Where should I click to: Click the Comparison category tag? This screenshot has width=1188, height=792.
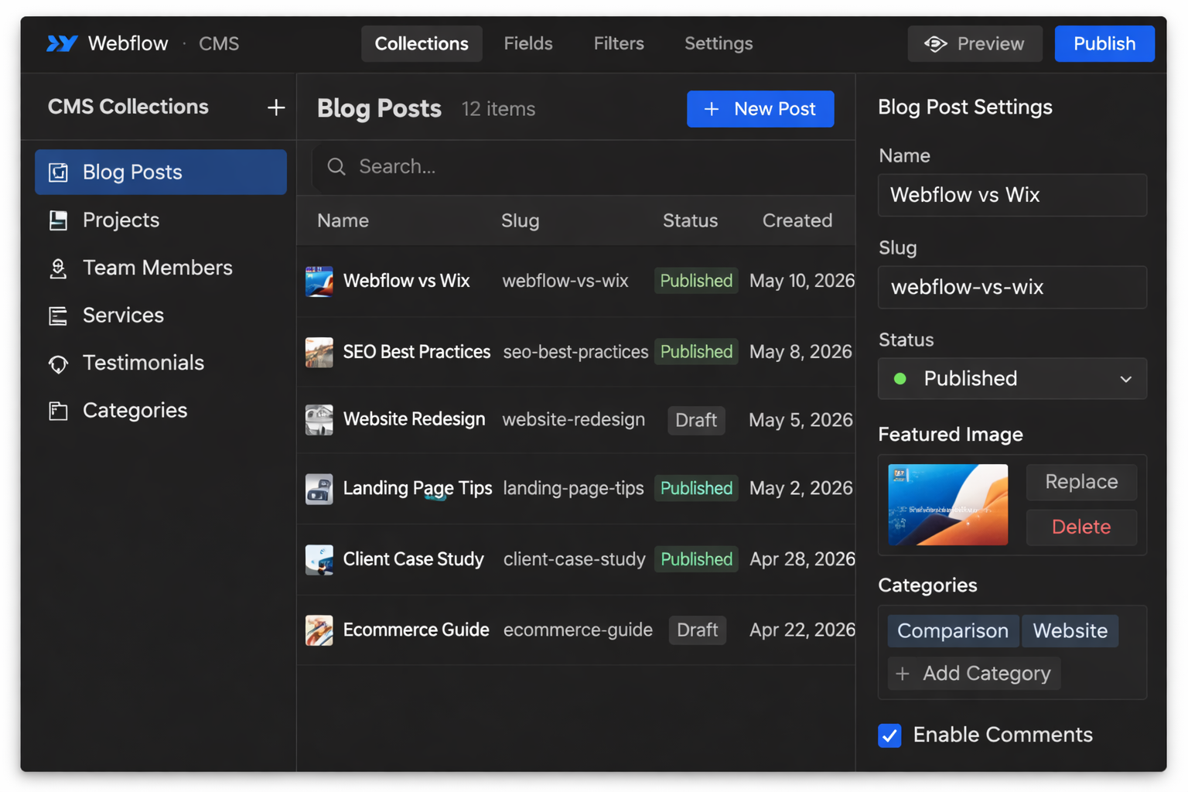click(953, 631)
